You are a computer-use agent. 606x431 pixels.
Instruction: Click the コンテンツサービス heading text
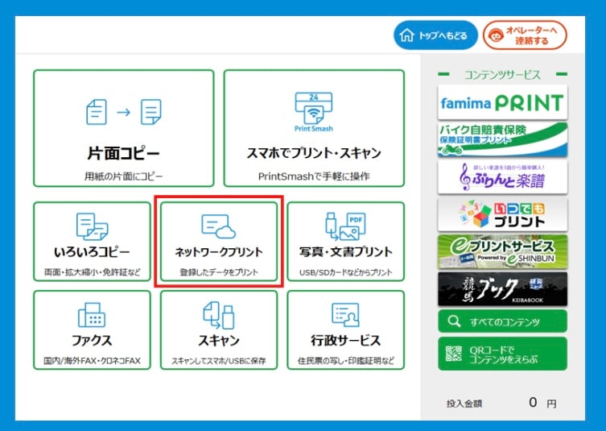(x=502, y=75)
